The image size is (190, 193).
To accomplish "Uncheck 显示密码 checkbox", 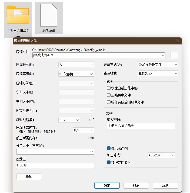I will coord(109,148).
